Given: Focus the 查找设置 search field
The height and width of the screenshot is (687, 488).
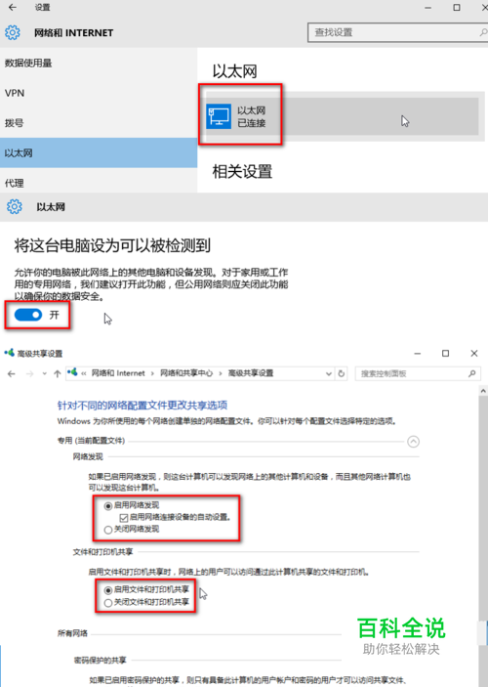Looking at the screenshot, I should (397, 32).
